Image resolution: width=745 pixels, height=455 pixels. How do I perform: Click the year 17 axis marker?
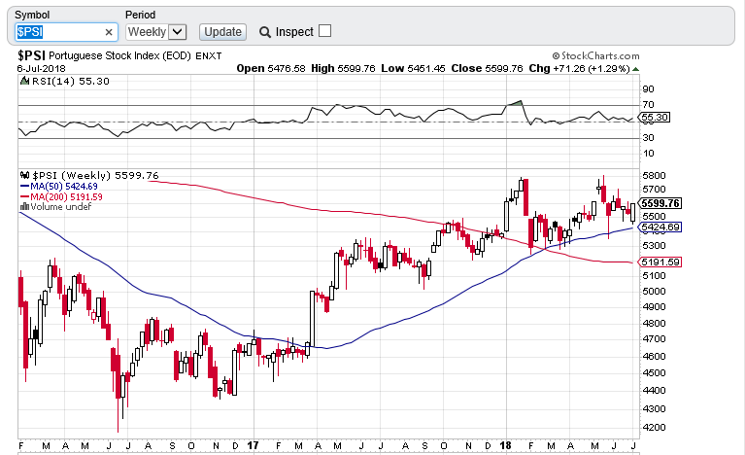[x=253, y=445]
